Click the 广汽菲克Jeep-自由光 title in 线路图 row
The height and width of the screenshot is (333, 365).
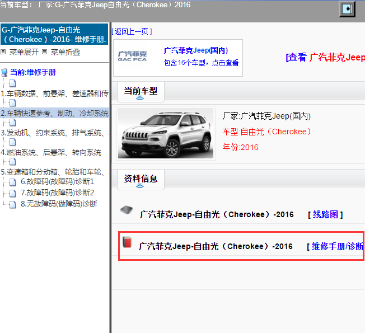217,214
